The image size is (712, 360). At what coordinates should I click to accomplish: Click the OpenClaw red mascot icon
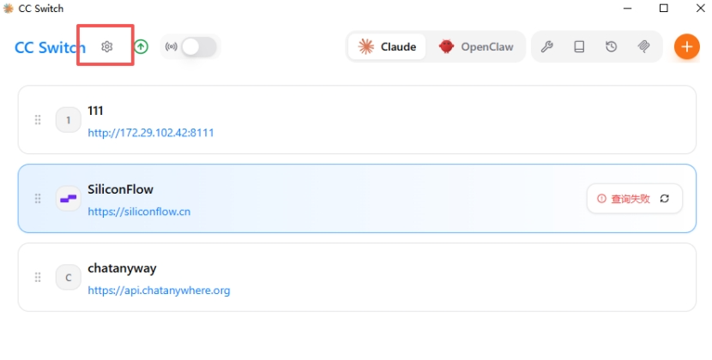tap(446, 46)
